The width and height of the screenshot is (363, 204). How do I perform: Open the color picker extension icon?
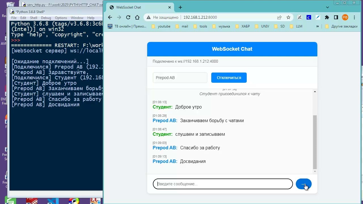[x=299, y=17]
